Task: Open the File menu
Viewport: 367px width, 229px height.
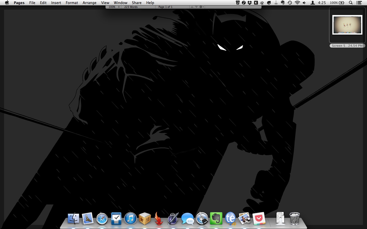Action: coord(32,3)
